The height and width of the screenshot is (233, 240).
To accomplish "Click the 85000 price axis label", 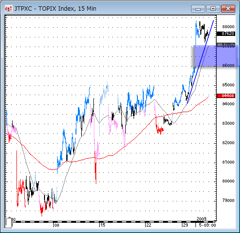I will pyautogui.click(x=228, y=85).
